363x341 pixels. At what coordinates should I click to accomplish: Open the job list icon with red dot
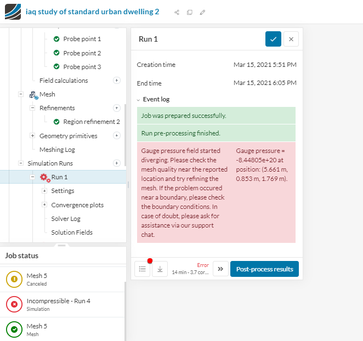(x=142, y=269)
